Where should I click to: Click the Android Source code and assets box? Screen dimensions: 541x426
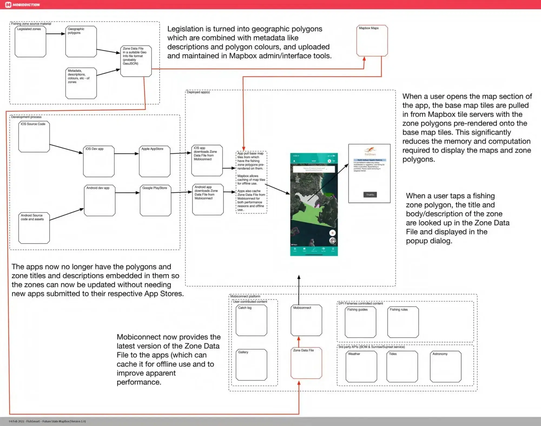tap(34, 228)
